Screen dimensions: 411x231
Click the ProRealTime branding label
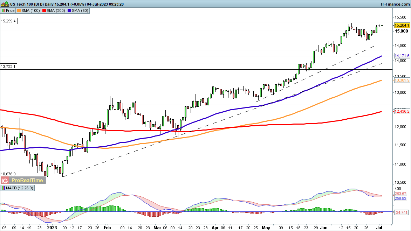pyautogui.click(x=27, y=181)
